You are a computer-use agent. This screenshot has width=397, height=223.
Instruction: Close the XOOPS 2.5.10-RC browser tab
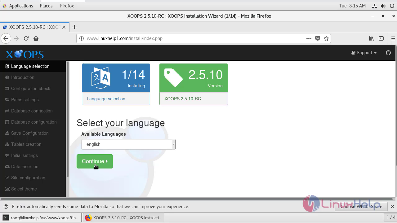click(x=64, y=27)
